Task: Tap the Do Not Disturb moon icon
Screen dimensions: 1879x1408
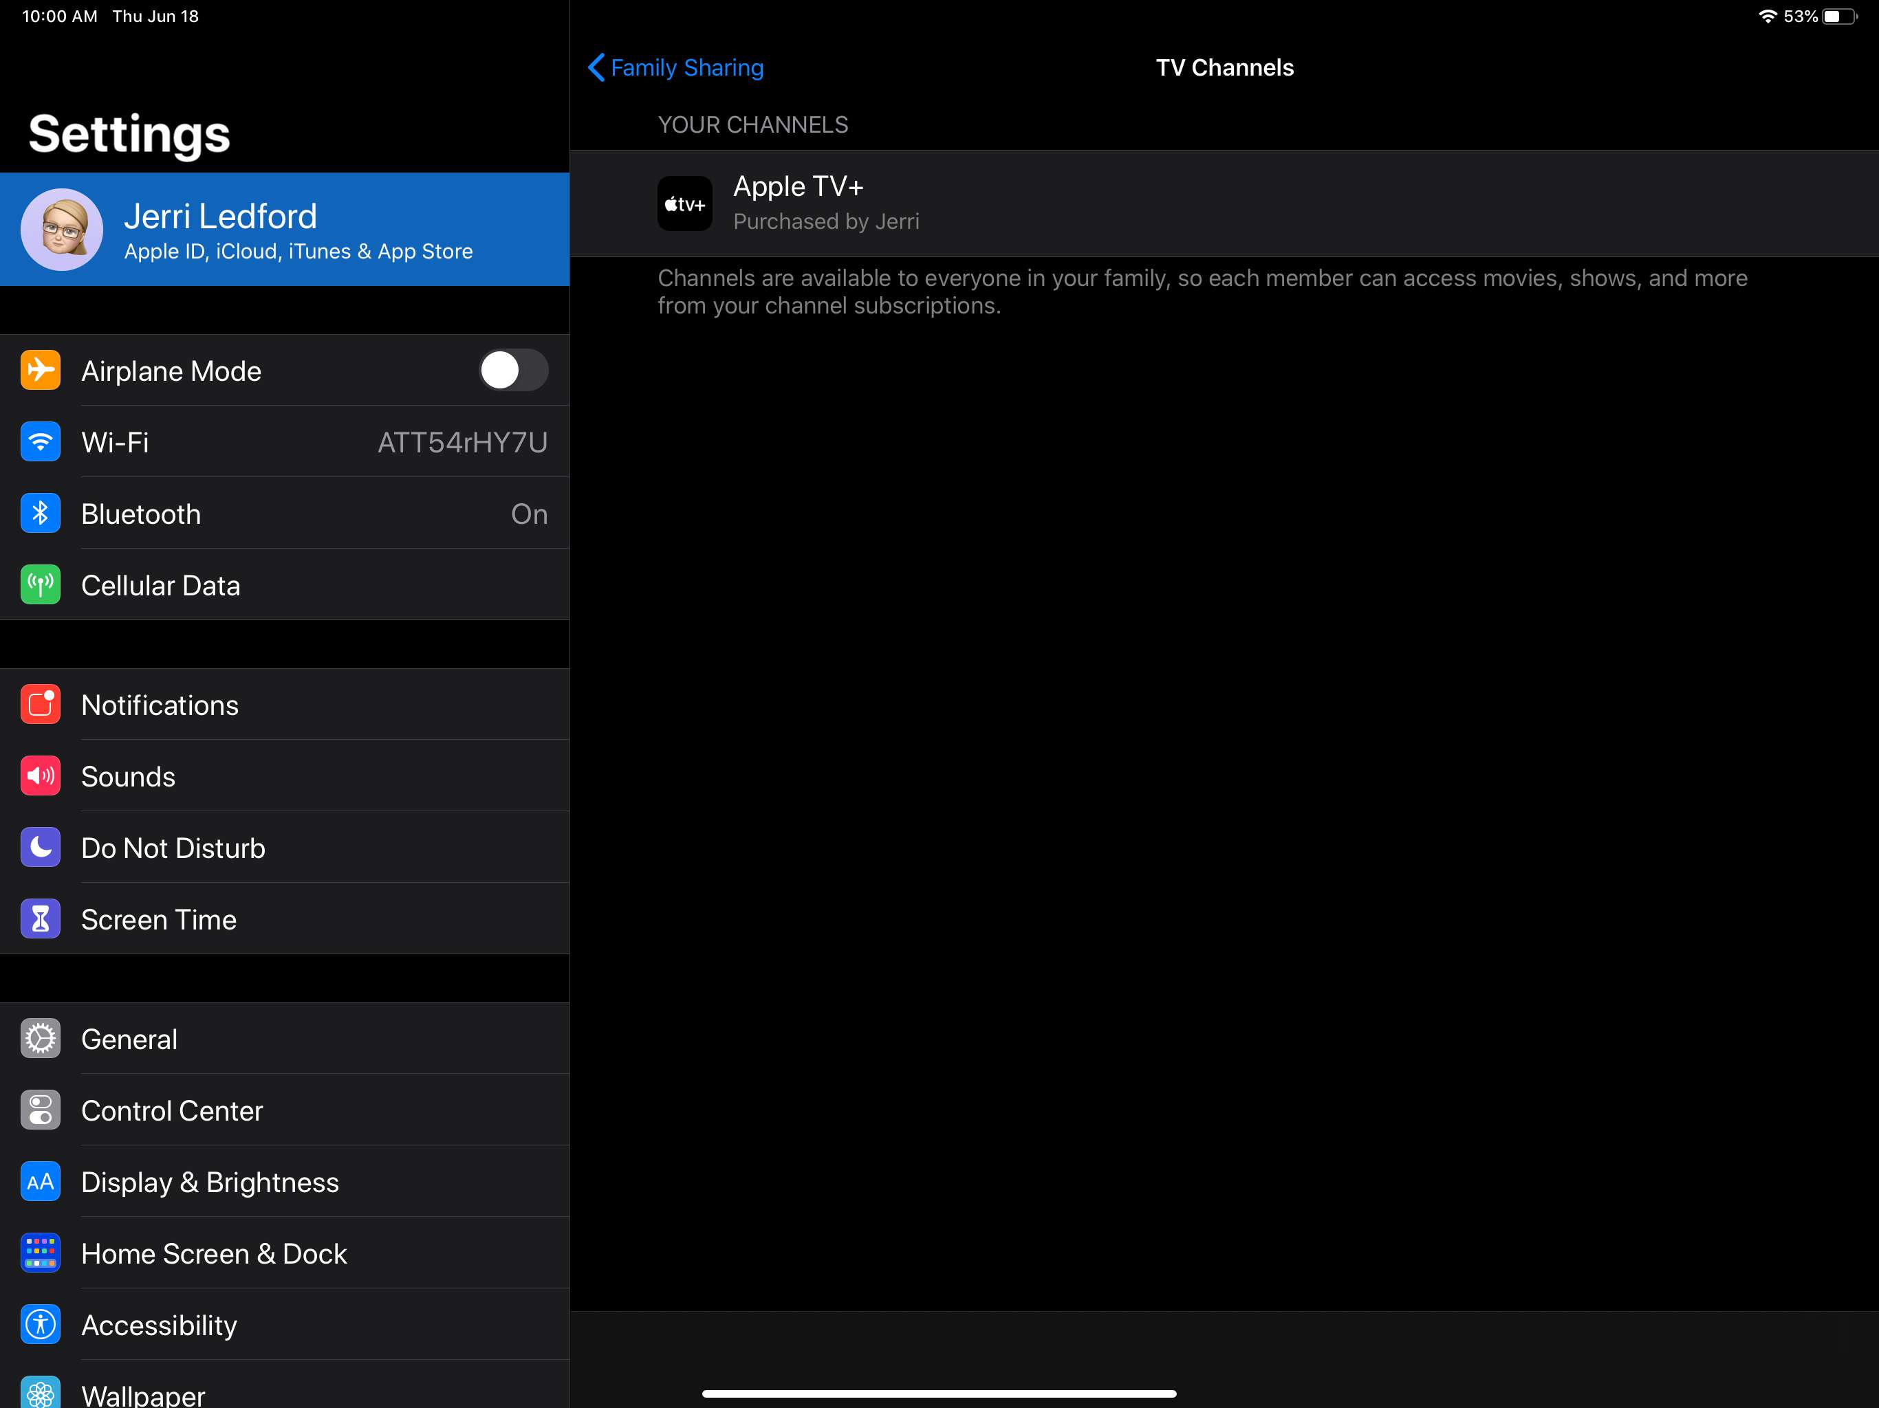Action: (40, 847)
